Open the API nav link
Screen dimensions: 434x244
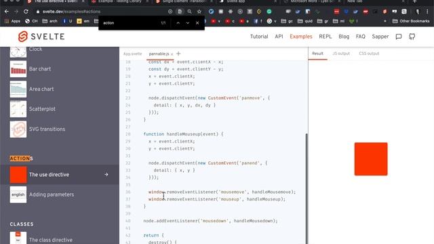click(279, 37)
